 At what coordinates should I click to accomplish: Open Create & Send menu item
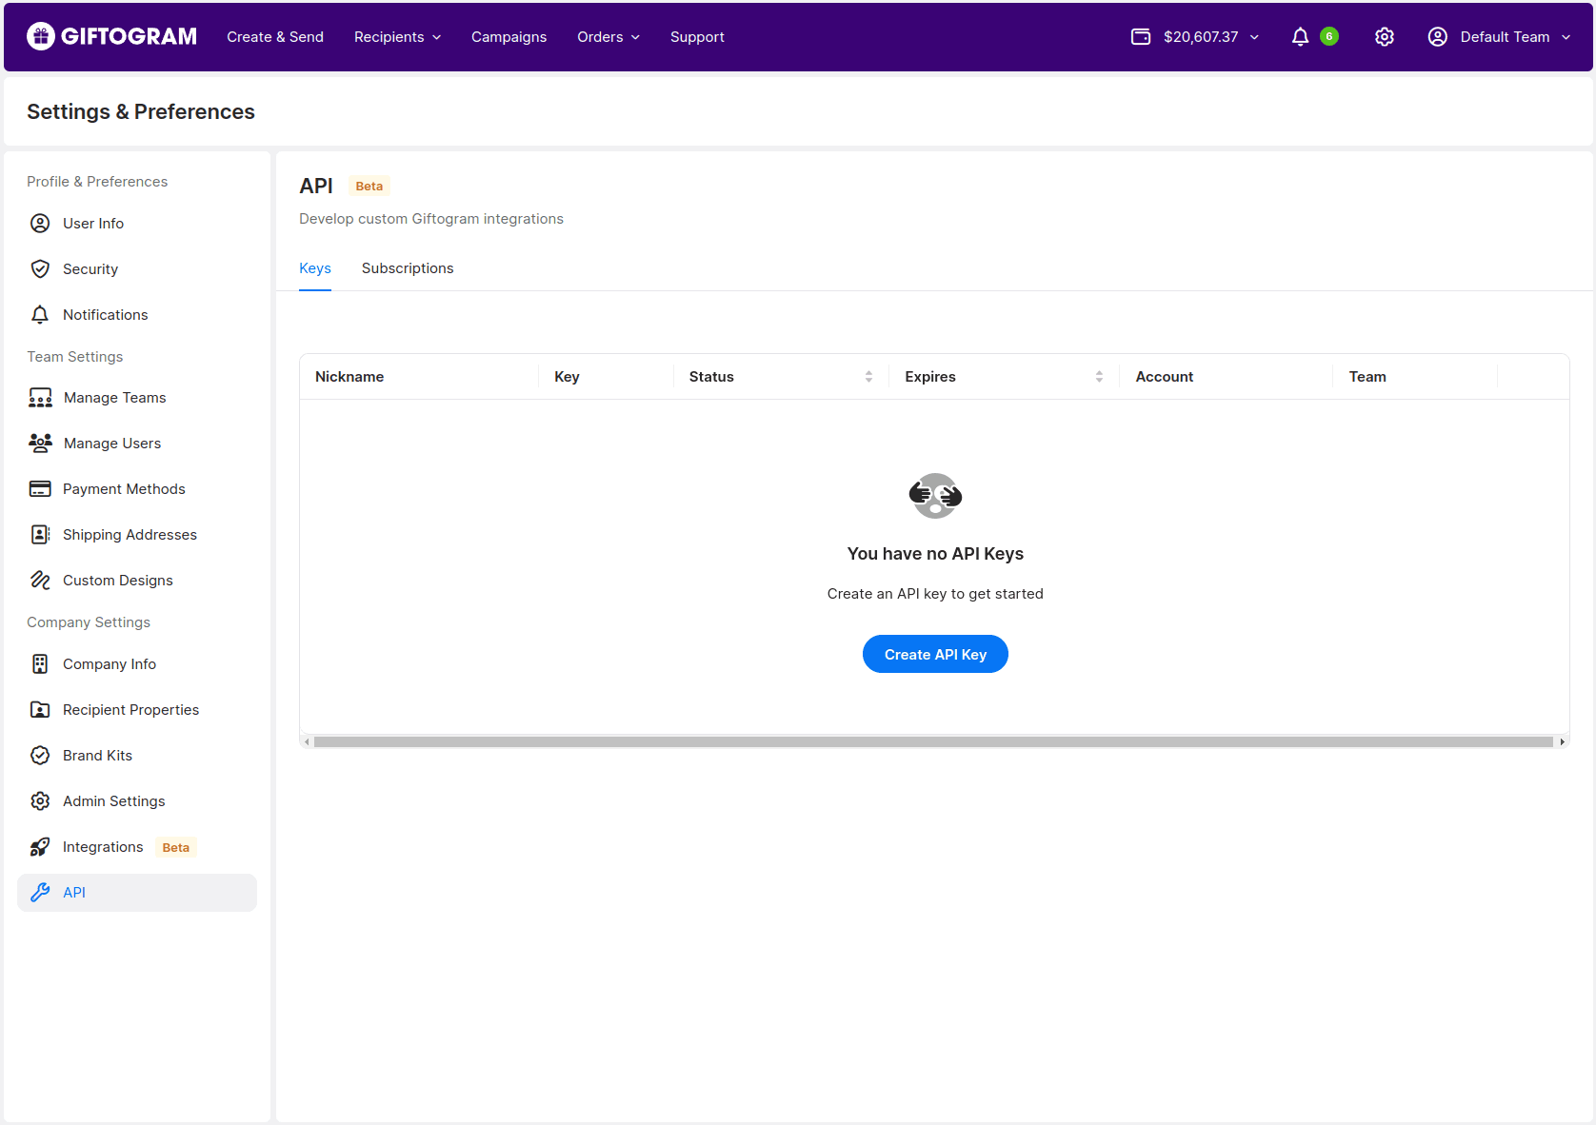pos(275,37)
